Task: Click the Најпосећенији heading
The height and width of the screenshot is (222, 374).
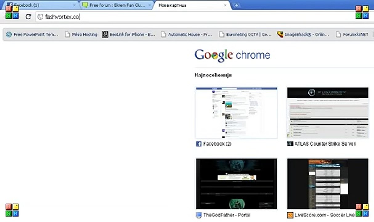Action: click(x=213, y=75)
